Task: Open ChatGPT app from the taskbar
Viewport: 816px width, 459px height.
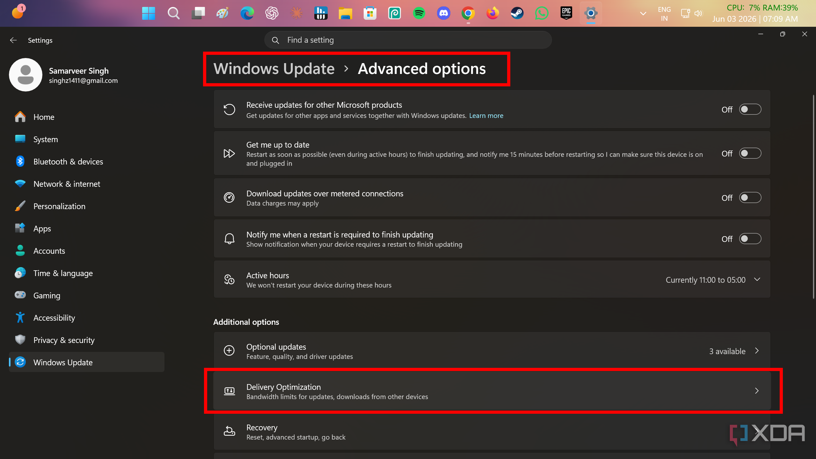Action: click(x=272, y=13)
